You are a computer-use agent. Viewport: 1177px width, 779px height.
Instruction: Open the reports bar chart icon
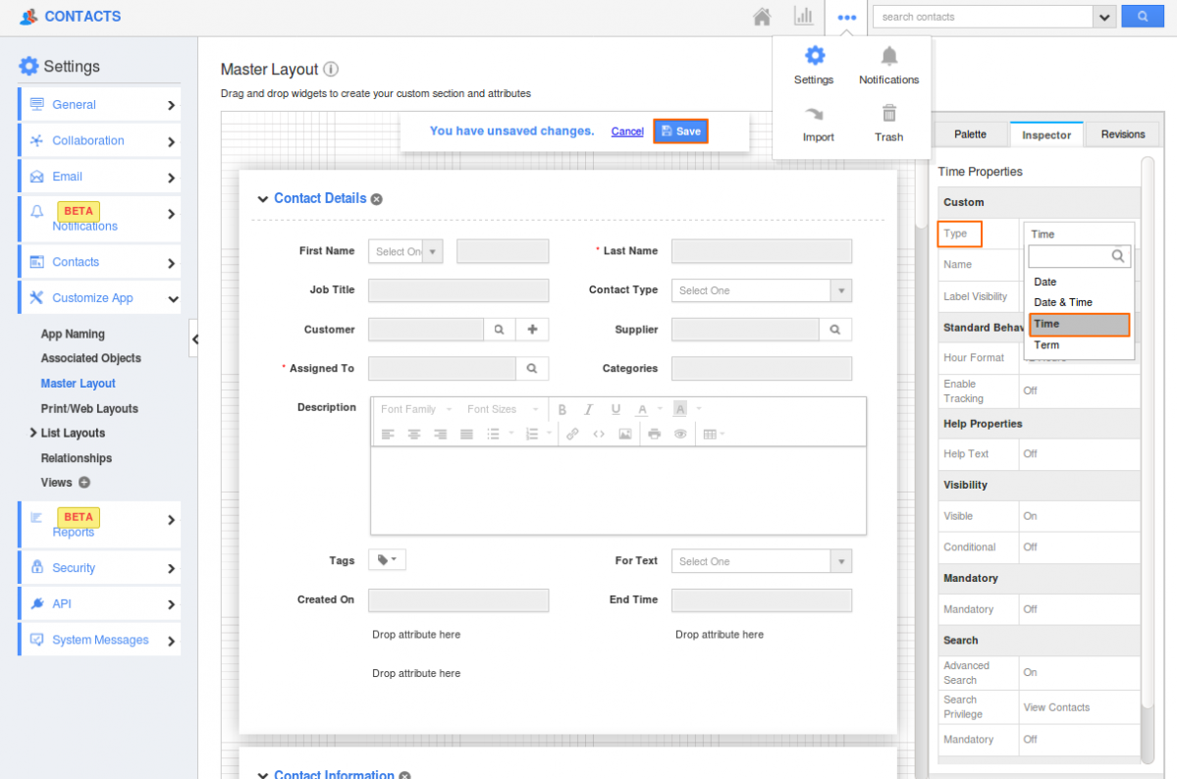[x=804, y=17]
